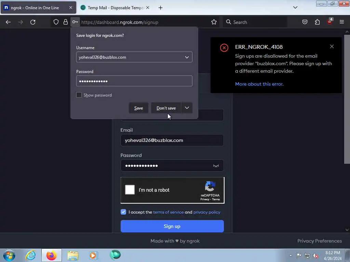Click the reCAPTCHA logo
Viewport: 350px width, 262px height.
(210, 186)
